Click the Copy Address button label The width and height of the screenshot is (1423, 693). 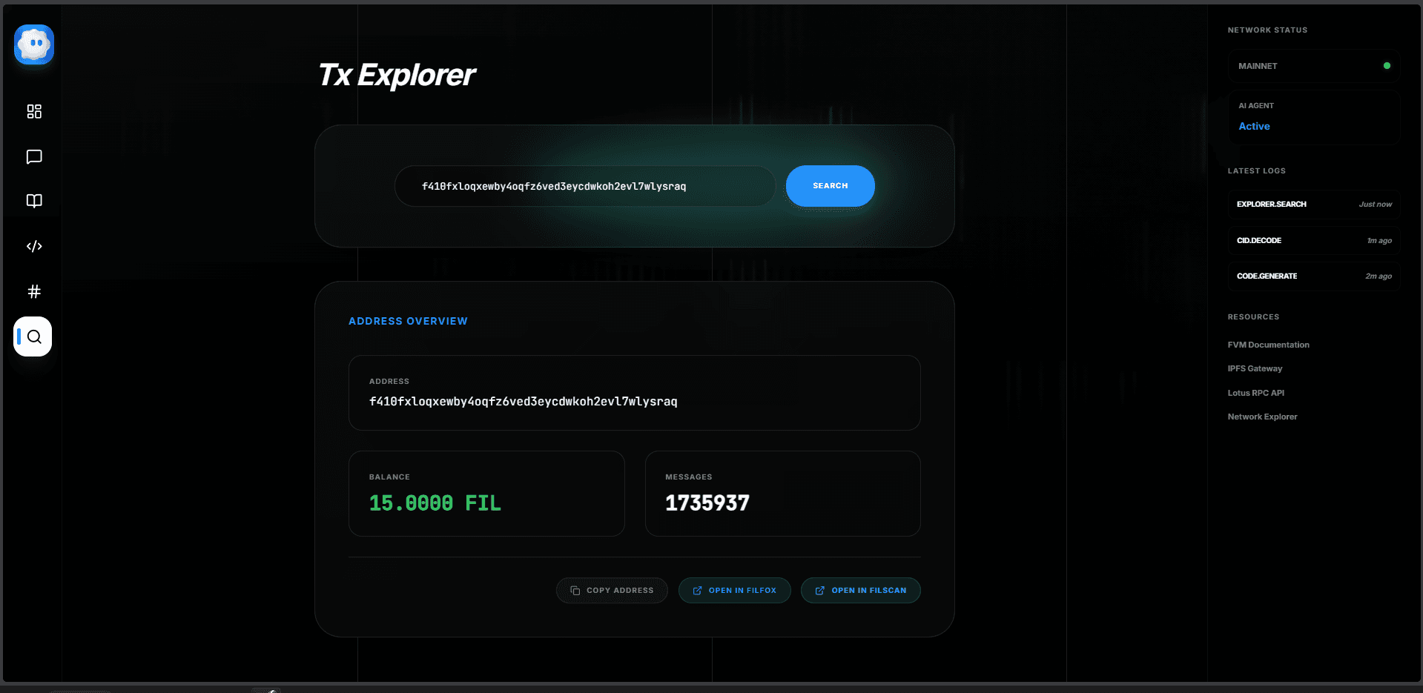pos(620,591)
